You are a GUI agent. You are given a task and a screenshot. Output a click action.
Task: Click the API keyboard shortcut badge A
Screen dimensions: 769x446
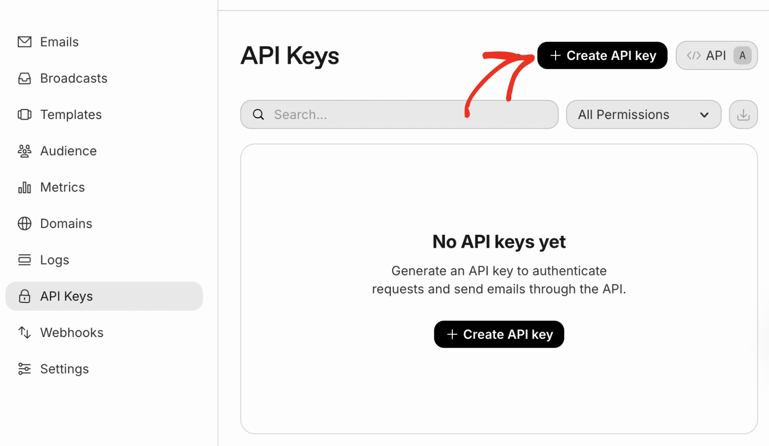[742, 55]
